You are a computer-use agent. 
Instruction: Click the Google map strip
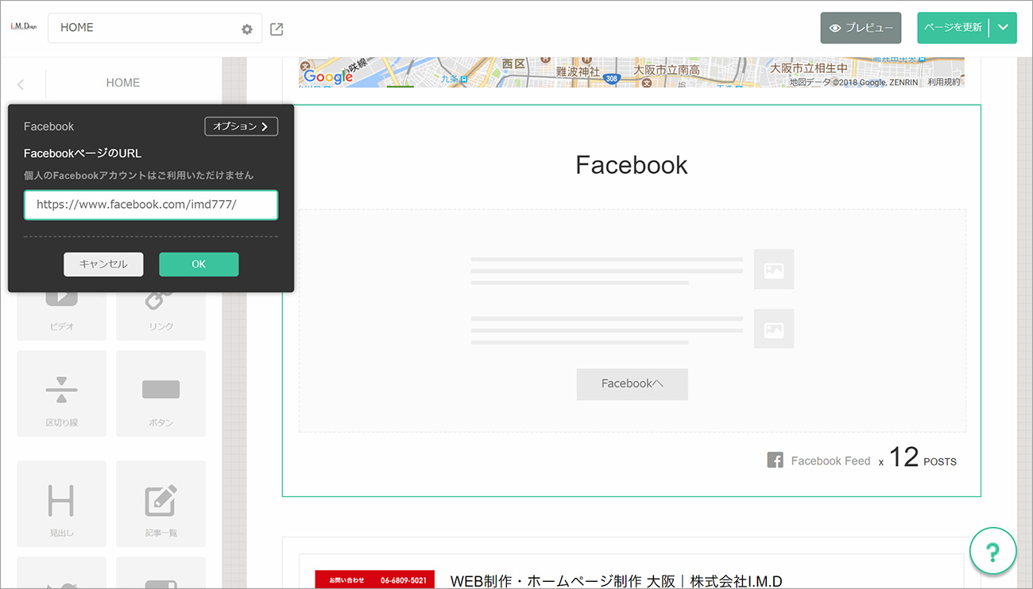[632, 72]
